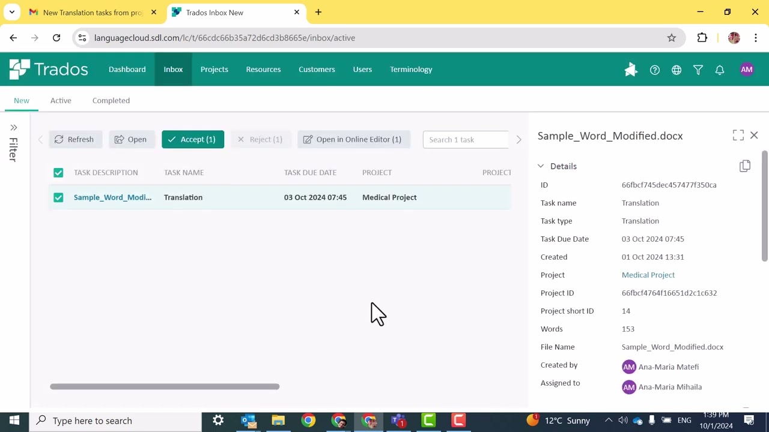
Task: Select the Inbox menu item
Action: 173,70
